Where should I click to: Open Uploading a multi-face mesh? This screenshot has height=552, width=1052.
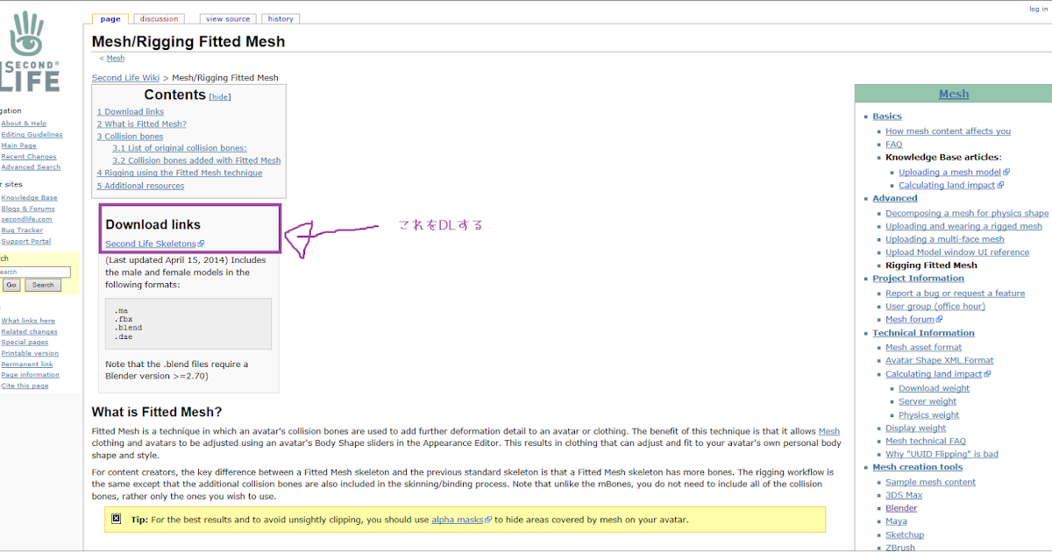click(x=945, y=240)
